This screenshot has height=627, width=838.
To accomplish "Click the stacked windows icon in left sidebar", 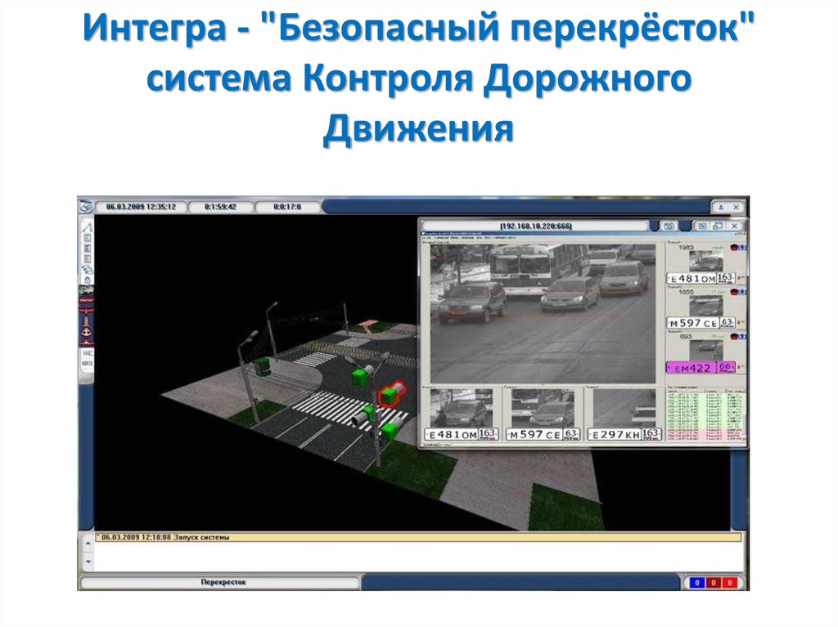I will (87, 269).
